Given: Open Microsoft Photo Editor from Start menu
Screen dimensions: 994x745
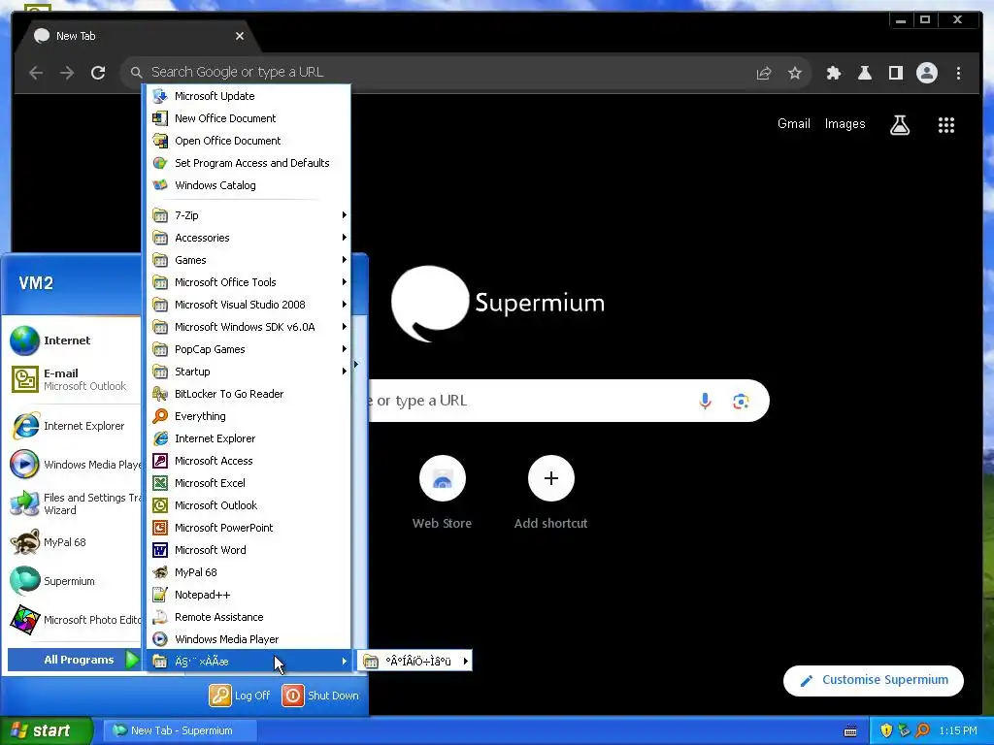Looking at the screenshot, I should coord(73,620).
